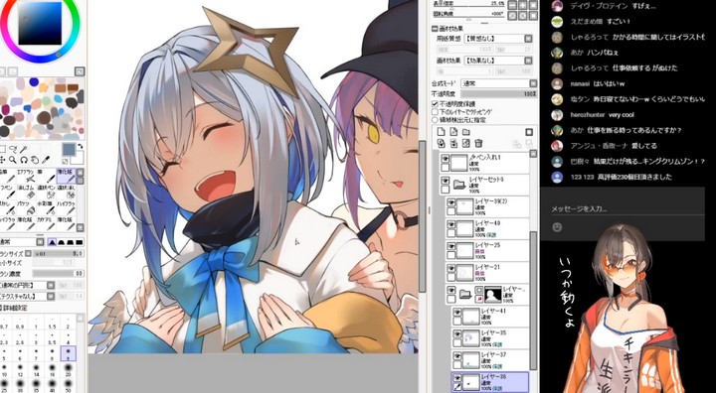Open the 合成モード blend mode dropdown
716x393 pixels.
click(x=499, y=83)
